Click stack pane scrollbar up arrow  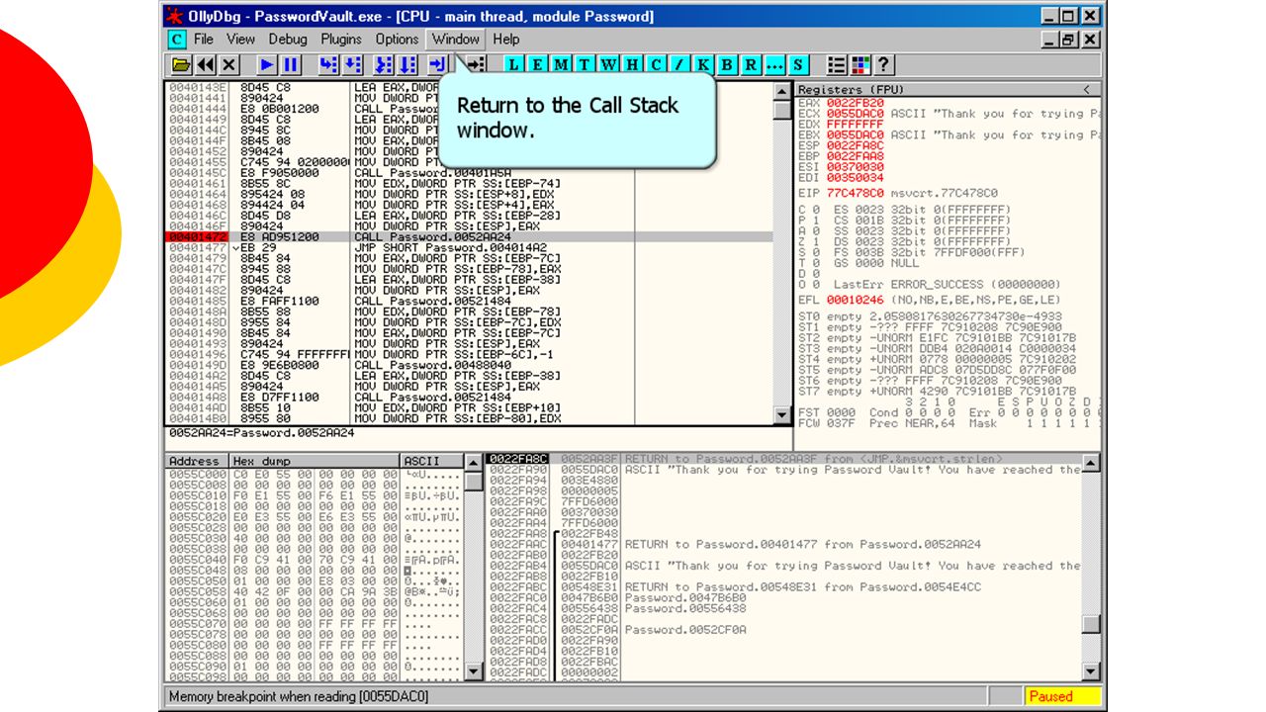(x=1091, y=463)
